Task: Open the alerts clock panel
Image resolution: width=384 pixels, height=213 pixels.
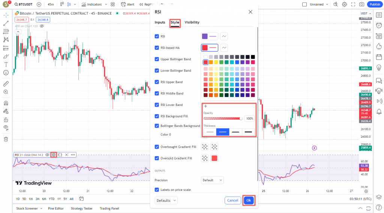Action: (379, 25)
